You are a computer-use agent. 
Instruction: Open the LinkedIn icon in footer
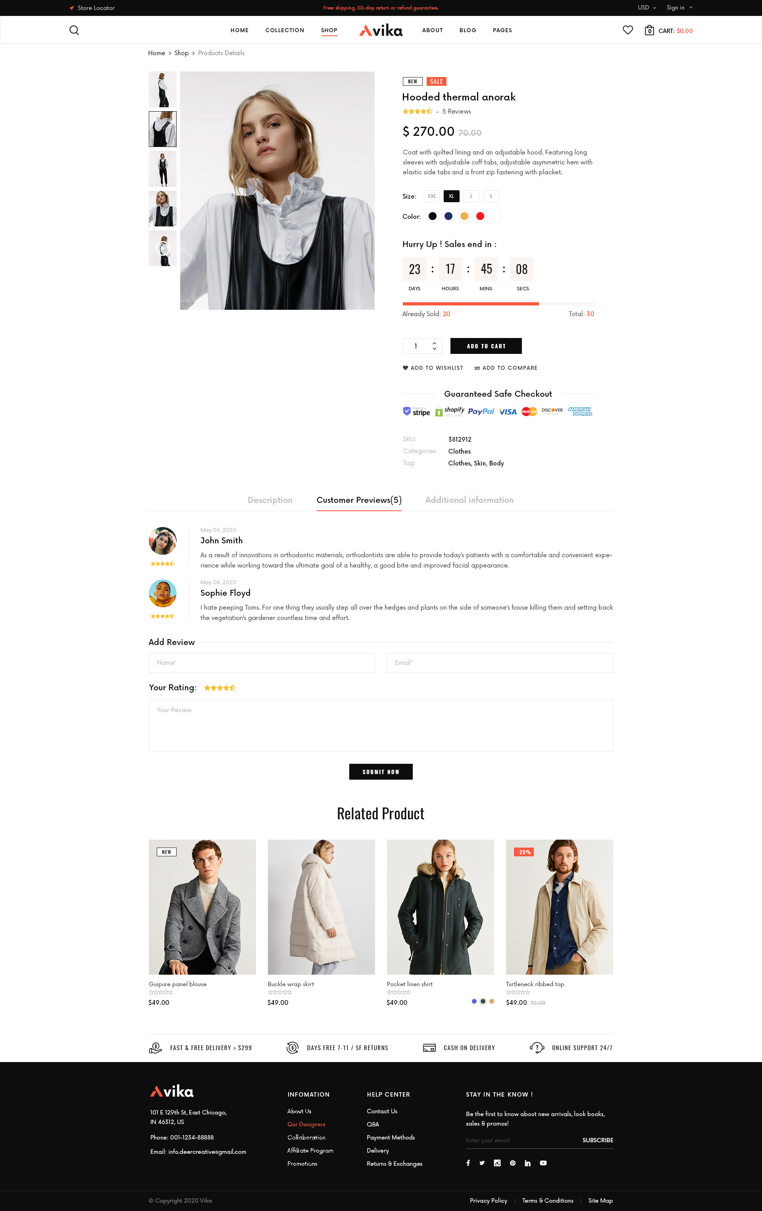pos(527,1163)
